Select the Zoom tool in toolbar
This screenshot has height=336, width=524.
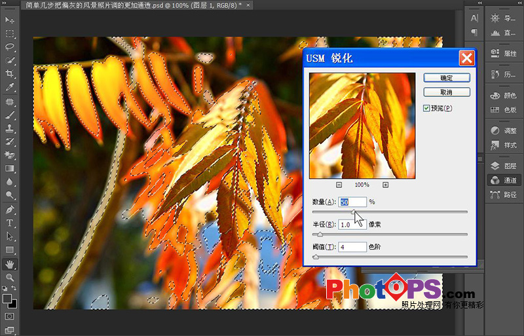(9, 277)
